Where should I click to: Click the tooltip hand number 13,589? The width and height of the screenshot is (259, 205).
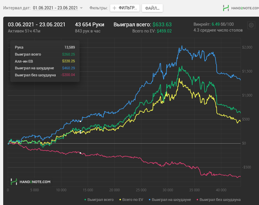pyautogui.click(x=70, y=47)
